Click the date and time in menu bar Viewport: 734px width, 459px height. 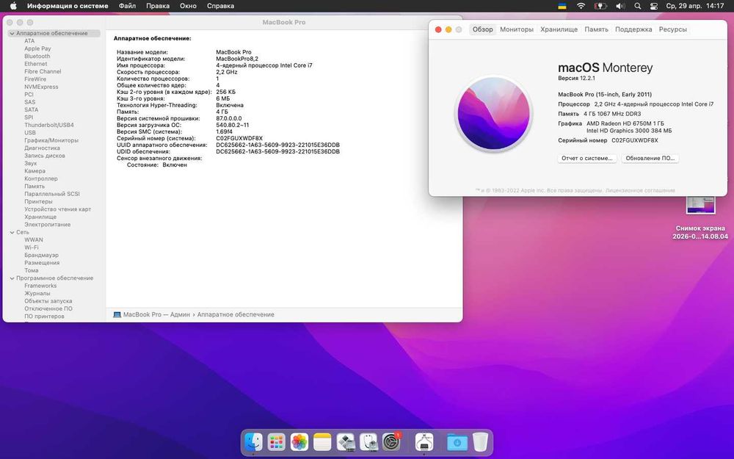tap(694, 6)
